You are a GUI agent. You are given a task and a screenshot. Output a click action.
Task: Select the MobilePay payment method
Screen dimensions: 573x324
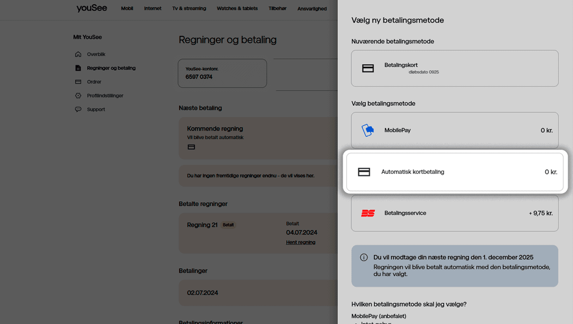coord(455,130)
